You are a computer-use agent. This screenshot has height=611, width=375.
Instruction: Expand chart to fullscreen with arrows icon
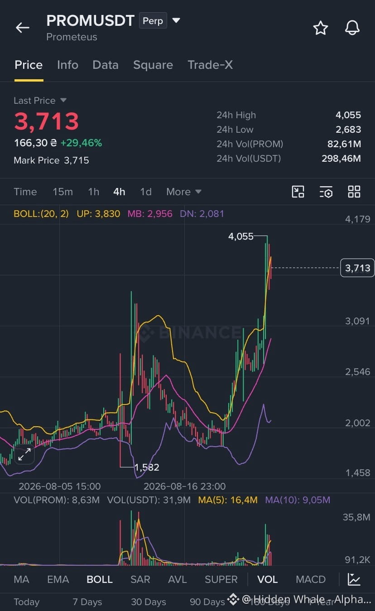click(x=24, y=454)
